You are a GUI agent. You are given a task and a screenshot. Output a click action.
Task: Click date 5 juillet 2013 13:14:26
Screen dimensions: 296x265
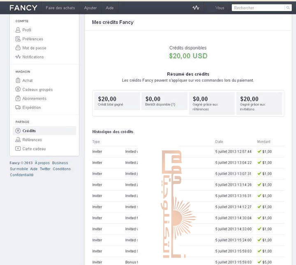tap(234, 185)
